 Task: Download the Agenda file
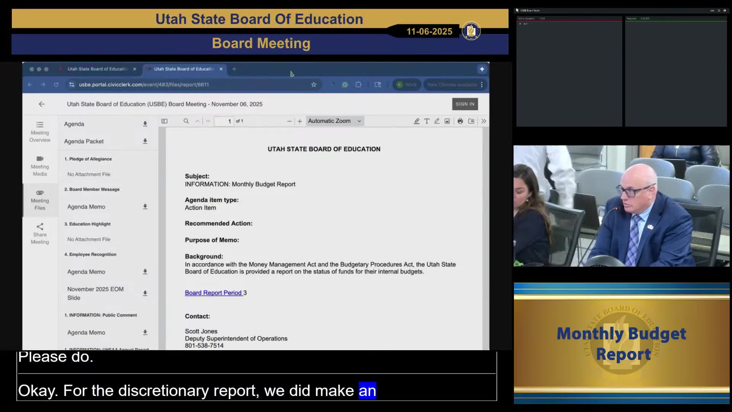(x=145, y=124)
